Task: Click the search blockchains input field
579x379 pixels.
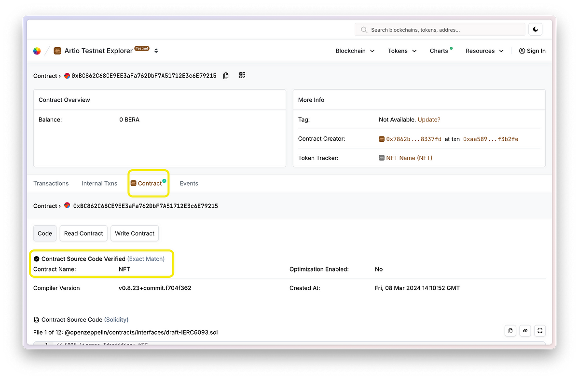Action: pos(440,29)
